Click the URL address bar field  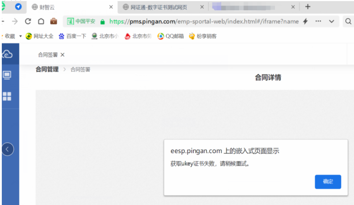(x=203, y=21)
